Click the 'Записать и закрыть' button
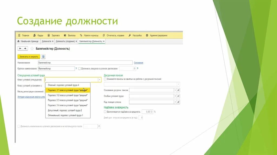Image resolution: width=277 pixels, height=155 pixels. [29, 57]
